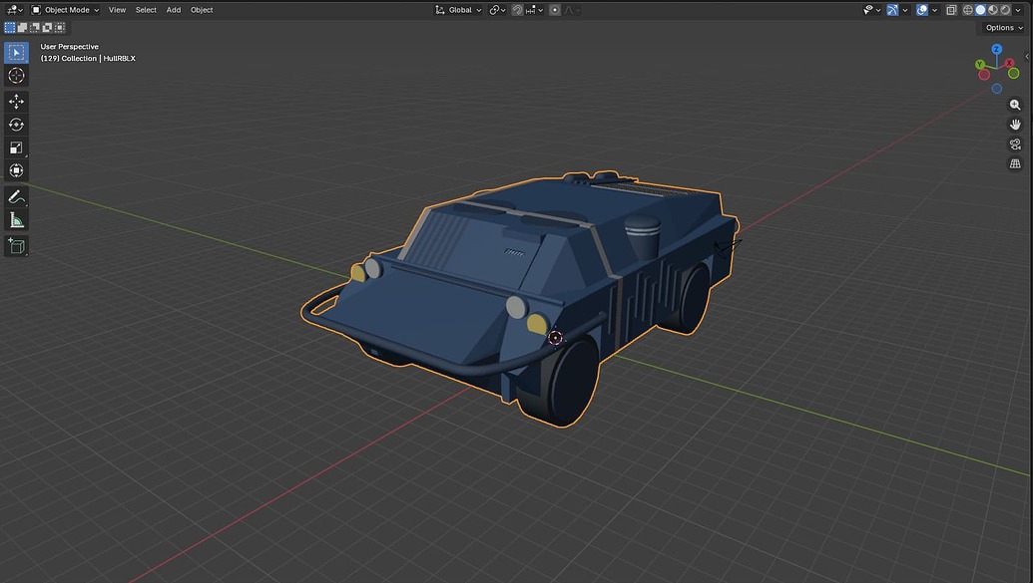The width and height of the screenshot is (1033, 583).
Task: Set selection mode to subtract selection
Action: (x=35, y=28)
